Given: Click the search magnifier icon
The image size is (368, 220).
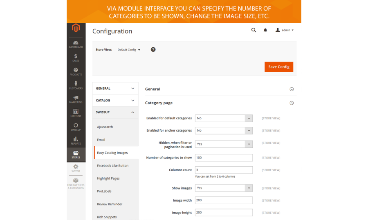Looking at the screenshot, I should tap(254, 30).
